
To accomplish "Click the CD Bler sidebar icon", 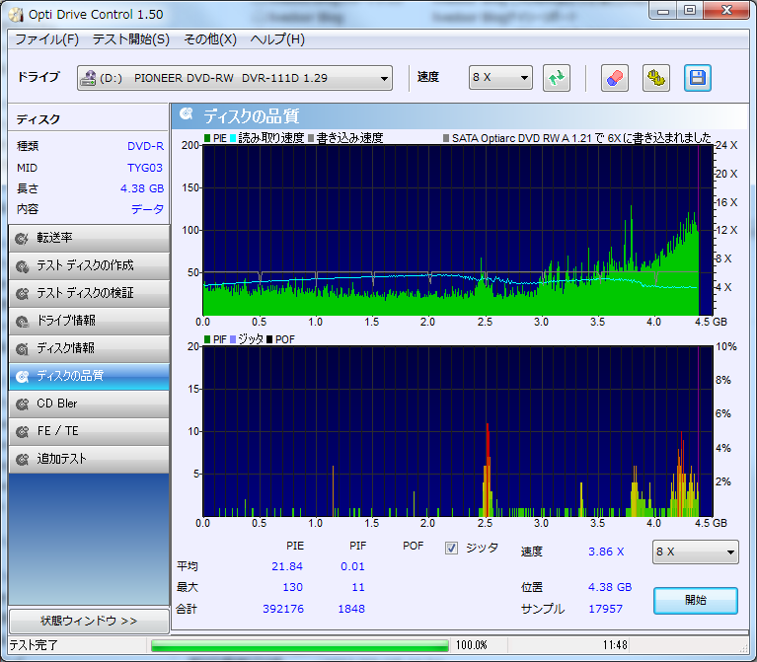I will 22,404.
